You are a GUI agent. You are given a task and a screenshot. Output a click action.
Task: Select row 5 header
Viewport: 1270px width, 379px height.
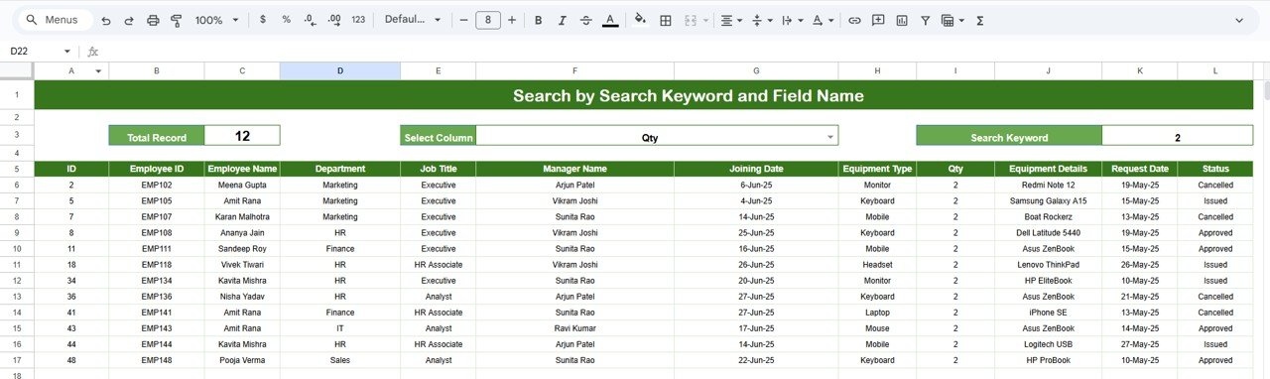17,170
